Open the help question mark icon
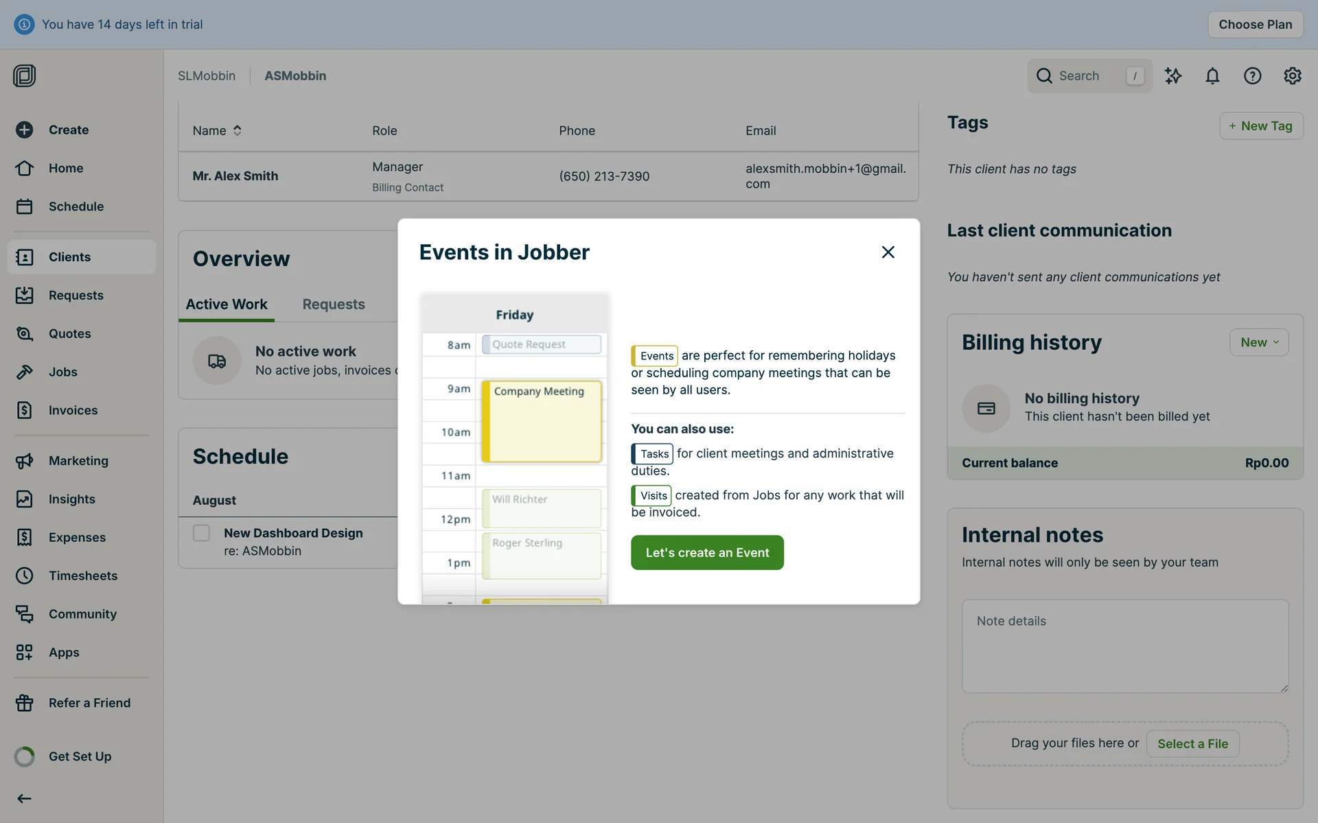 point(1252,76)
